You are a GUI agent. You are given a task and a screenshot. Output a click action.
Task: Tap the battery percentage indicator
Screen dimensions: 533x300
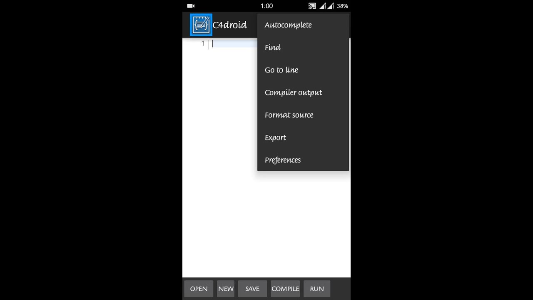click(x=343, y=6)
